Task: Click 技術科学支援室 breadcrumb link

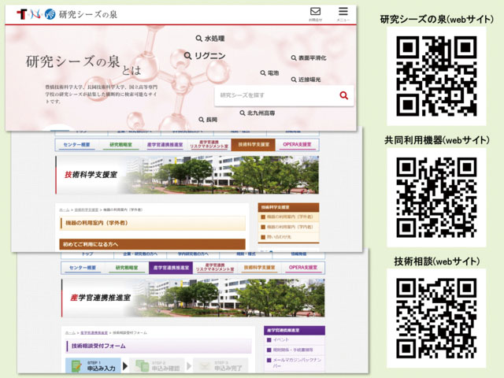Action: coord(87,210)
